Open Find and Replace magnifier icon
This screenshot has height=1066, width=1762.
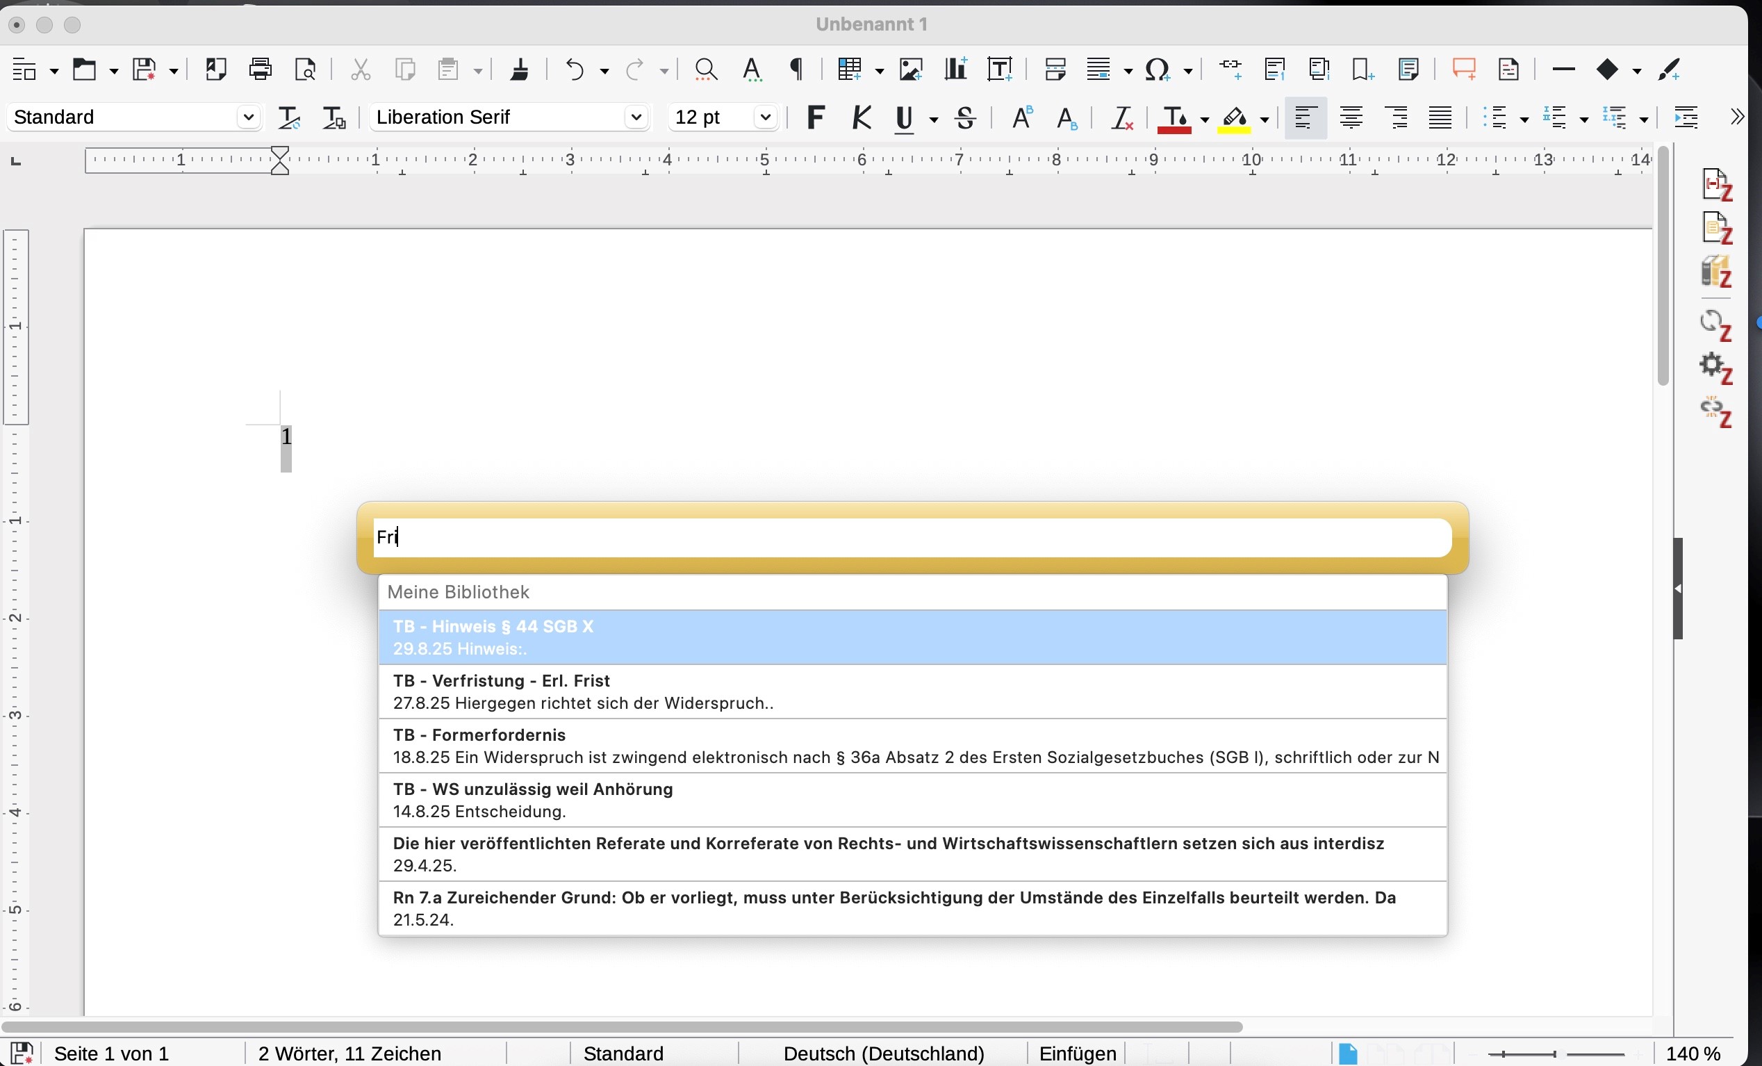(706, 69)
